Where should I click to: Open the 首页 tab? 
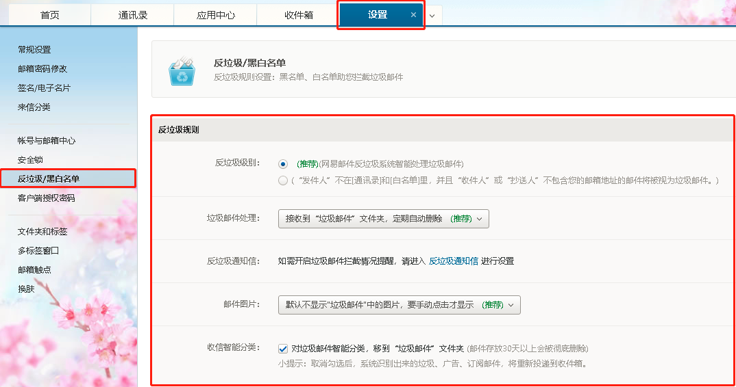[x=50, y=15]
